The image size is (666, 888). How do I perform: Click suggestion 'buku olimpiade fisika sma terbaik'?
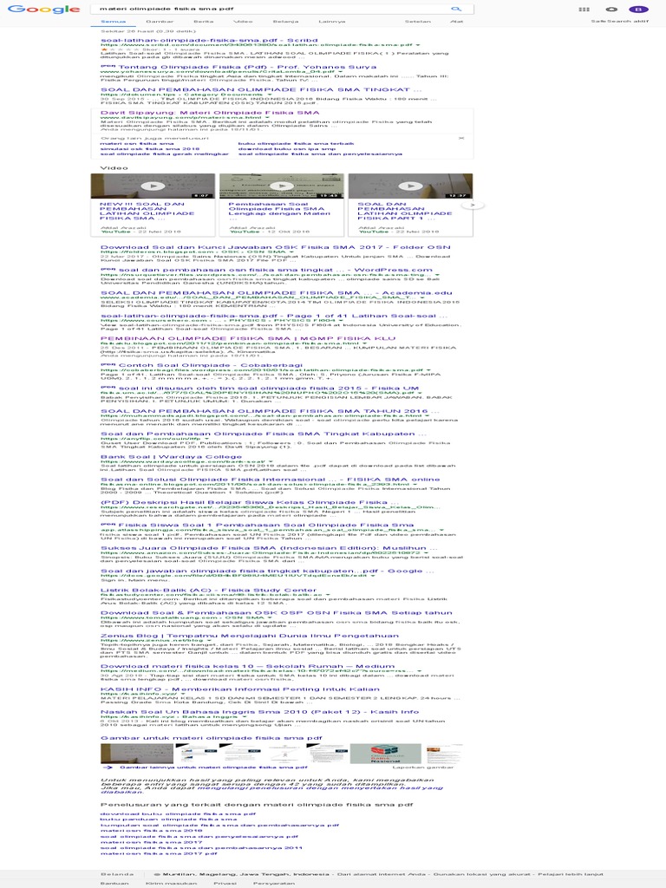tap(297, 144)
